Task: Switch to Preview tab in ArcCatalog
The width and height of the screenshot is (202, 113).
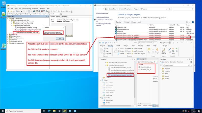Action: click(58, 17)
